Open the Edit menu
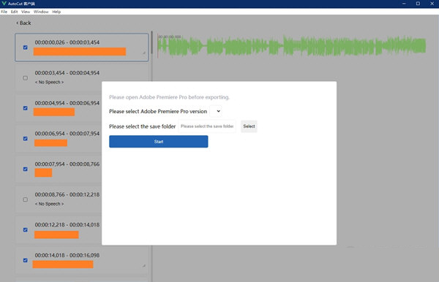Viewport: 439px width, 282px height. click(15, 12)
